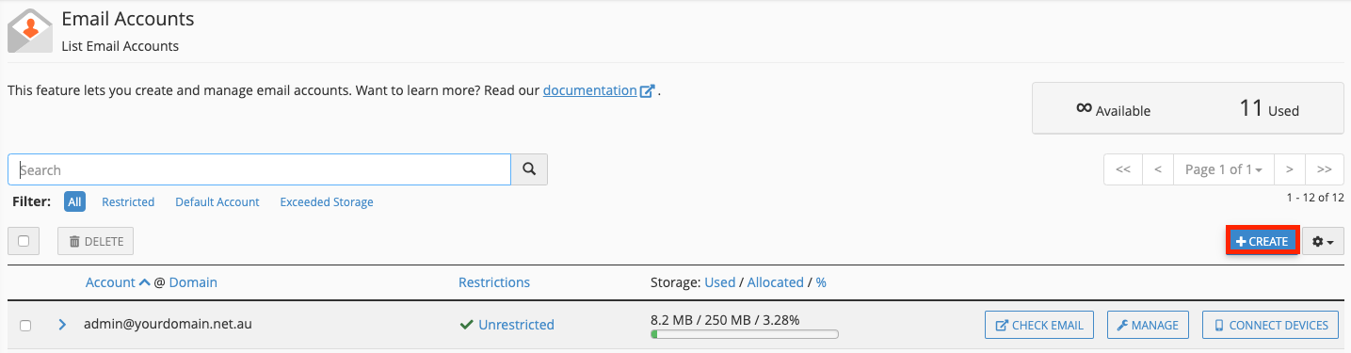The height and width of the screenshot is (353, 1351).
Task: Click the external link icon beside documentation
Action: coord(648,91)
